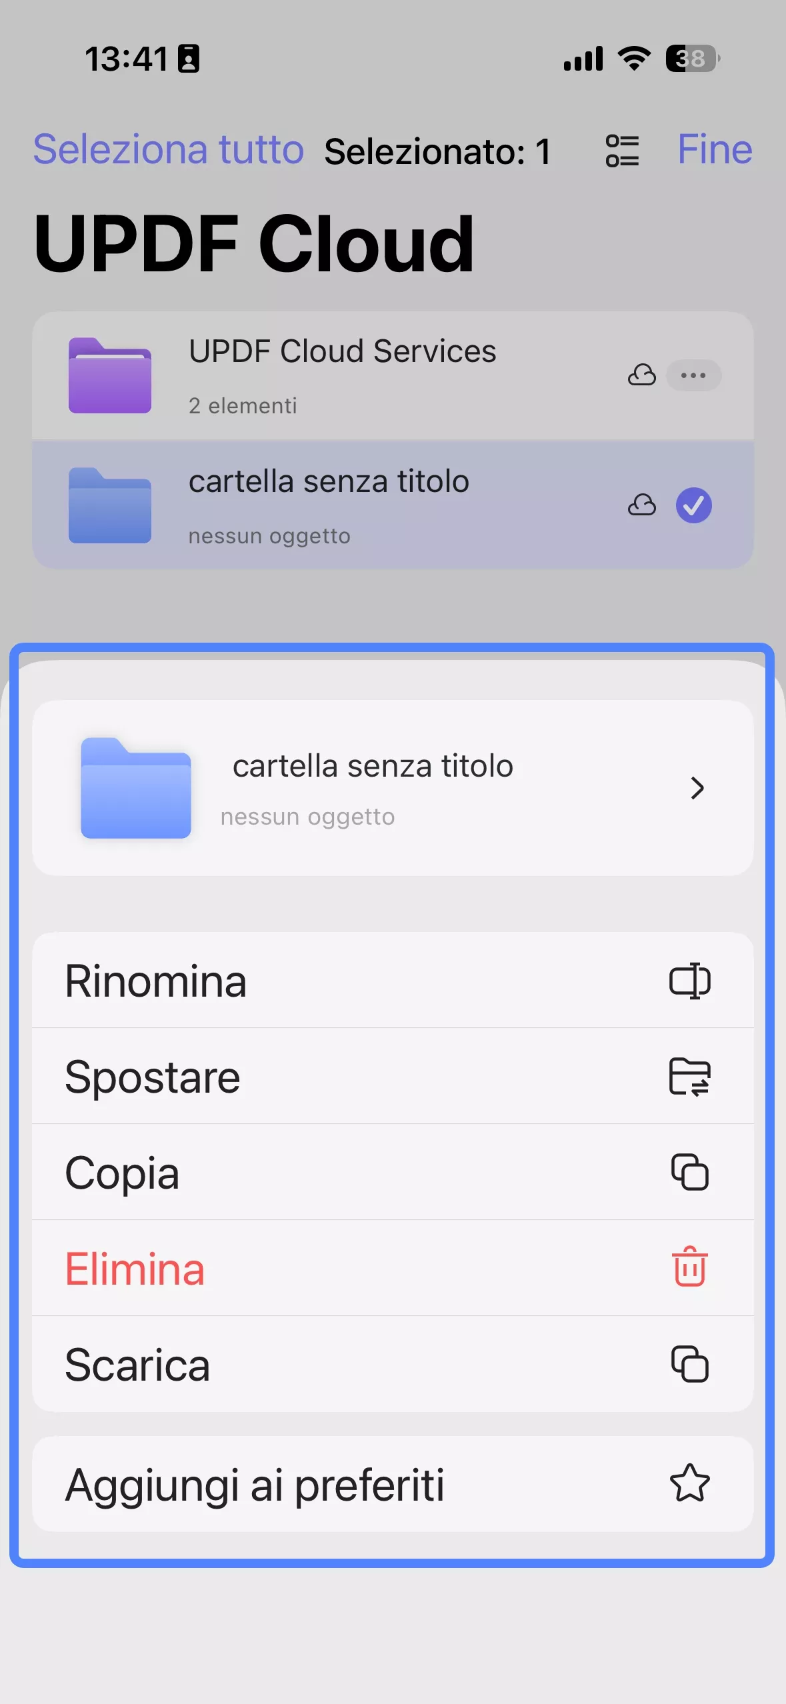Choose Aggiungi ai preferiti option

click(x=255, y=1485)
